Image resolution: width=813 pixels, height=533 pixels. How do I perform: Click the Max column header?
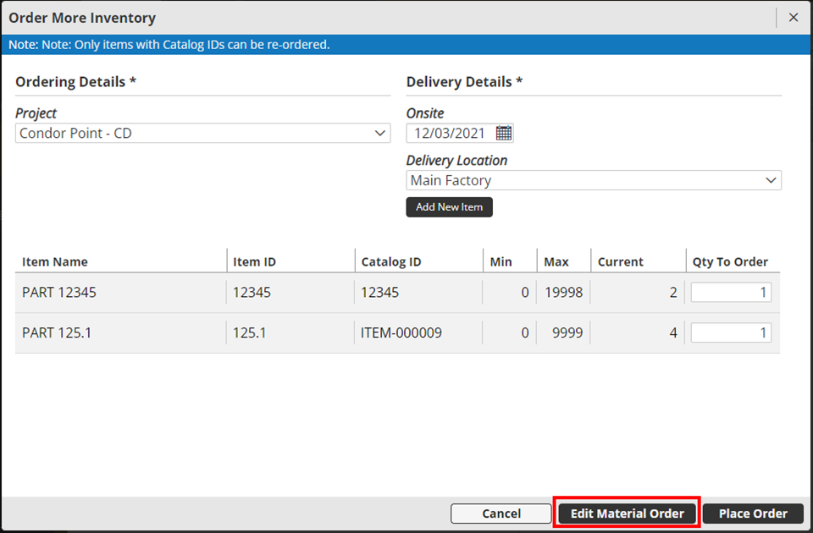(556, 262)
